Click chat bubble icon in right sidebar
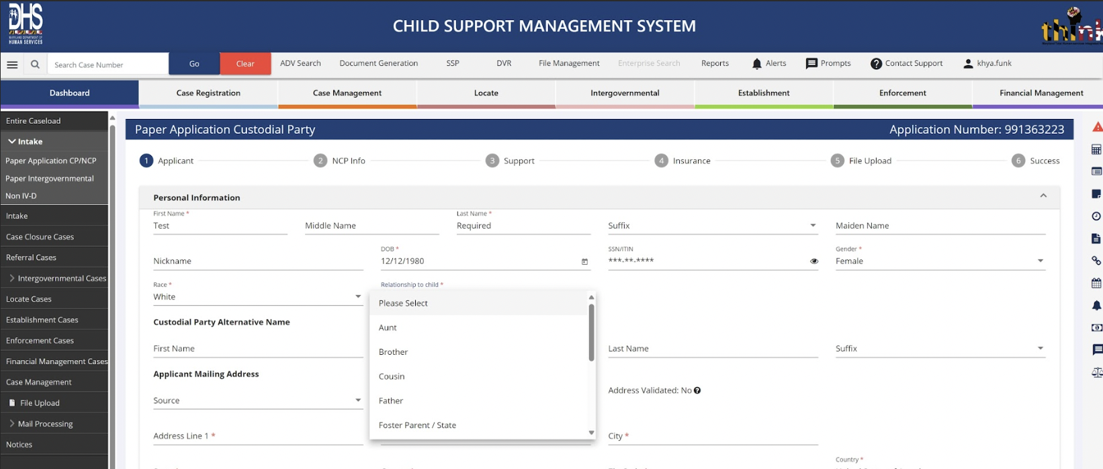The width and height of the screenshot is (1103, 469). 1097,349
